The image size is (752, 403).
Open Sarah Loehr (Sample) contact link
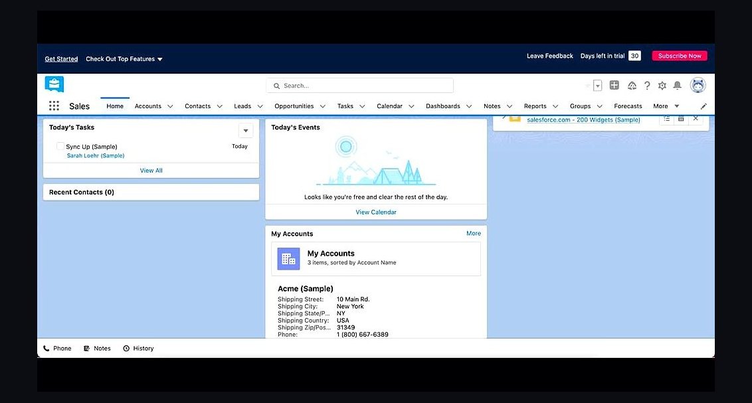96,156
